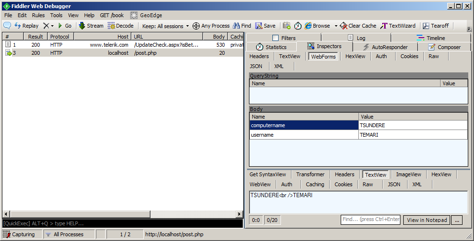Open the Keep: All sessions dropdown
Image resolution: width=474 pixels, height=241 pixels.
point(165,26)
